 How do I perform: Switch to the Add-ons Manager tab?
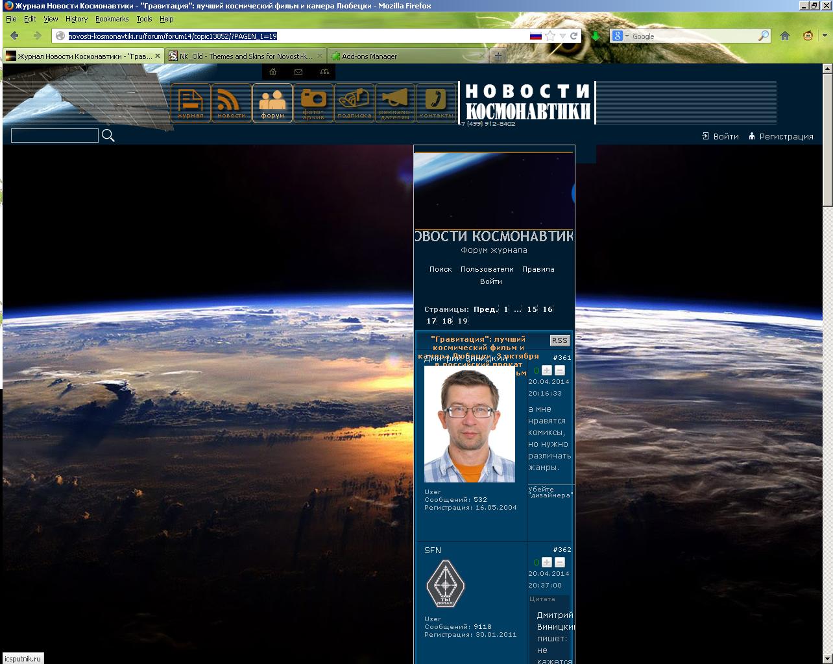point(369,56)
